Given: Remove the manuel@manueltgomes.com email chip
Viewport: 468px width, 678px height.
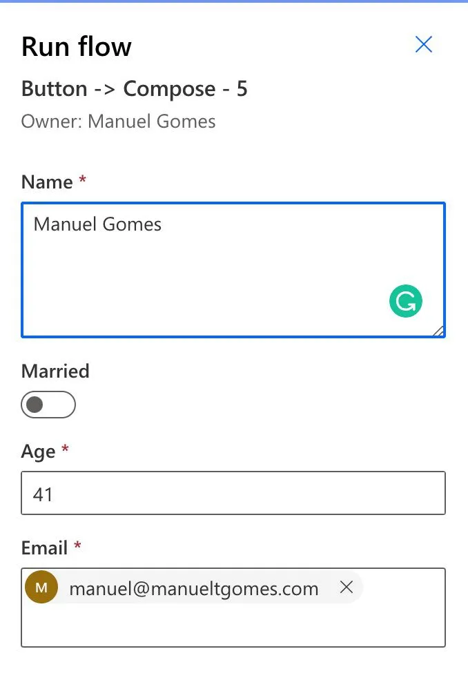Looking at the screenshot, I should tap(347, 588).
